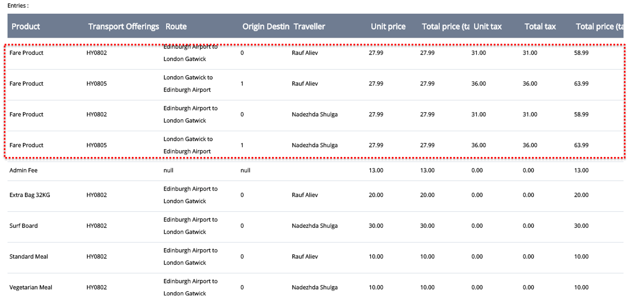Select the Unit tax column header
This screenshot has width=630, height=304.
click(487, 26)
